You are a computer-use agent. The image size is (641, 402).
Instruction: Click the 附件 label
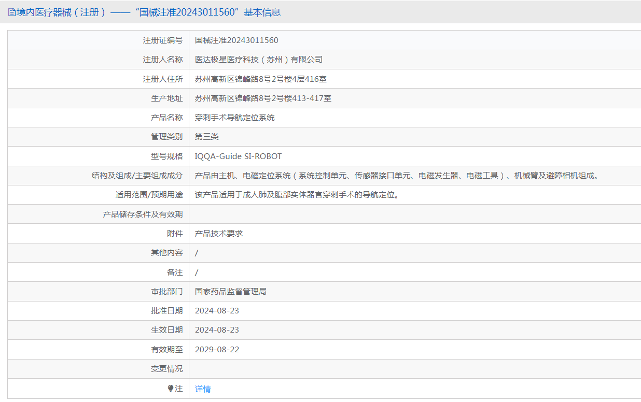pyautogui.click(x=175, y=233)
